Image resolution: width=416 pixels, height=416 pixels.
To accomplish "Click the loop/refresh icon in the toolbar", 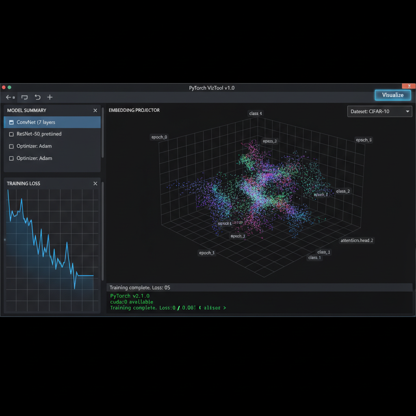I will click(24, 97).
